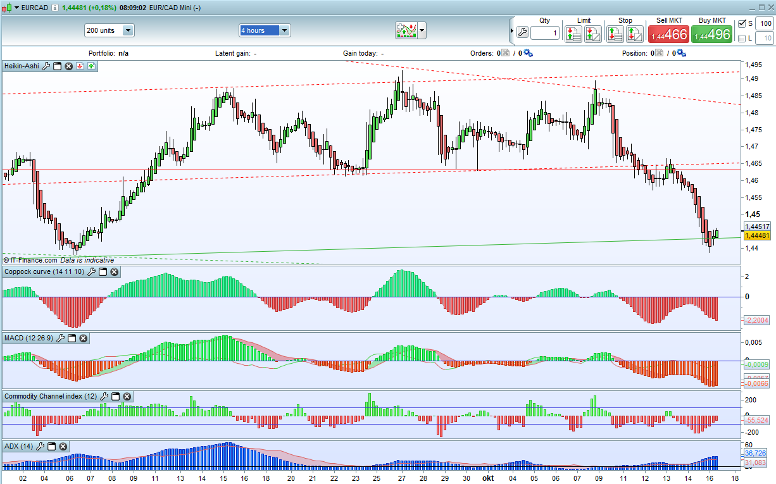Maximize the ADX panel

[52, 447]
